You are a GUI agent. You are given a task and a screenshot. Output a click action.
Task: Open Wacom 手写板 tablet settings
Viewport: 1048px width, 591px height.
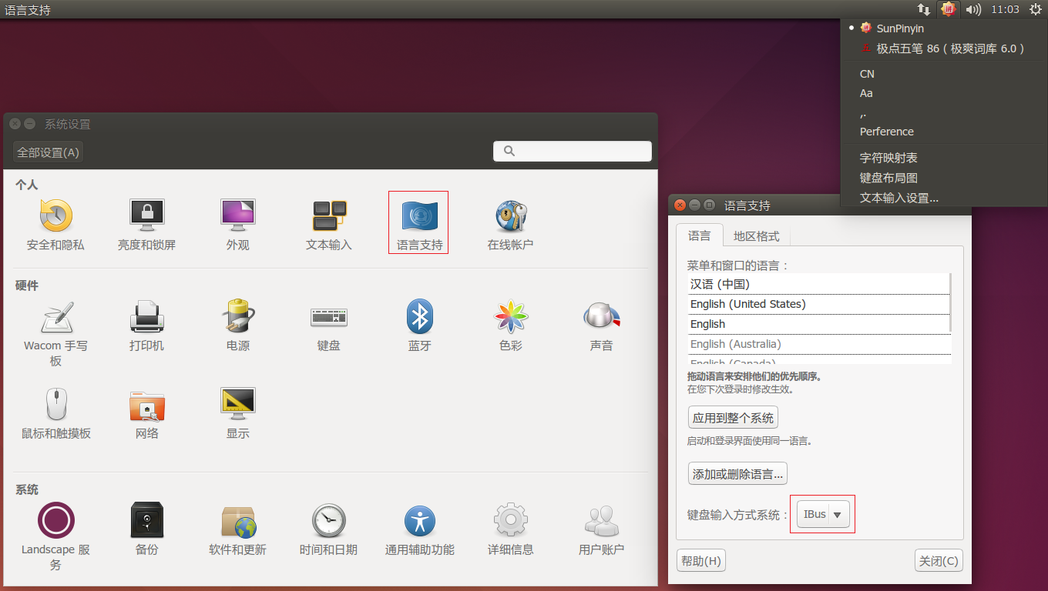[55, 334]
